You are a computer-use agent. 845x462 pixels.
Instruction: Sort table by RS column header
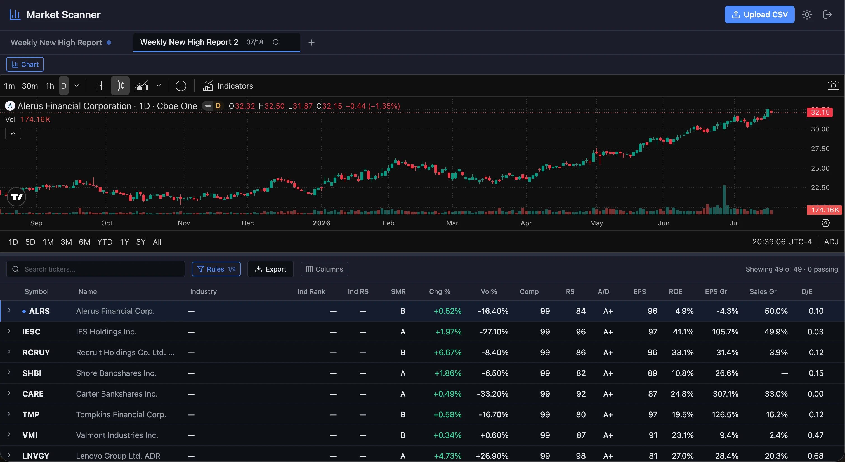[x=570, y=291]
